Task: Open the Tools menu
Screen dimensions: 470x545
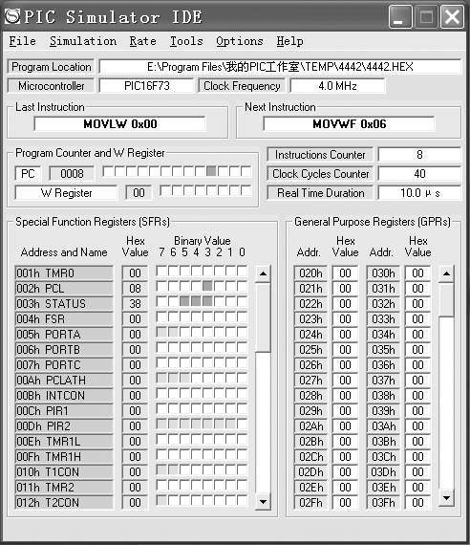Action: 186,41
